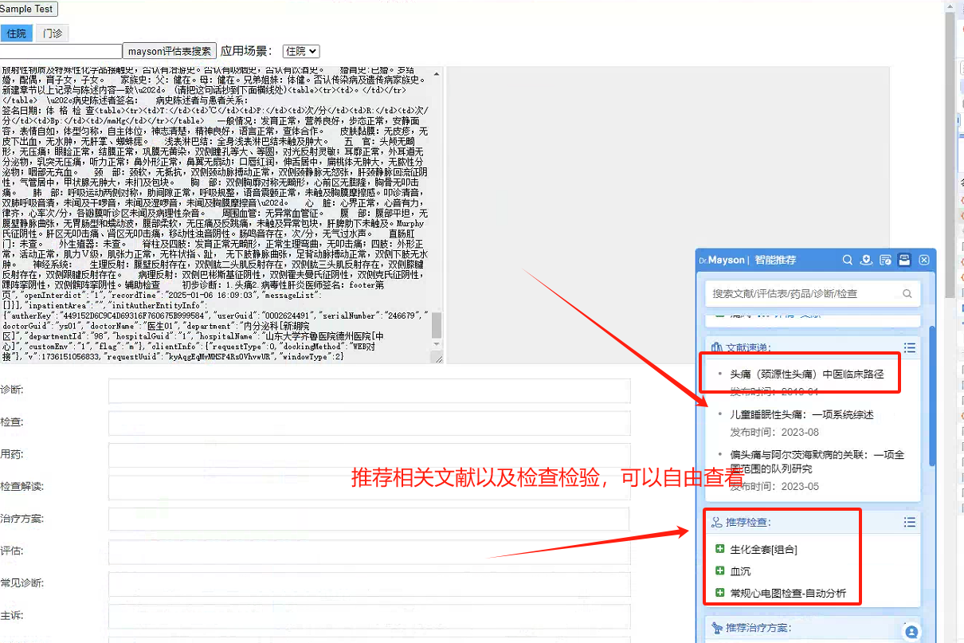964x643 pixels.
Task: Close the Mayson smart recommendation panel
Action: 924,260
